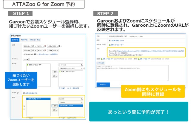Click the 追加 button for participants
Image resolution: width=194 pixels, height=126 pixels.
coord(54,72)
